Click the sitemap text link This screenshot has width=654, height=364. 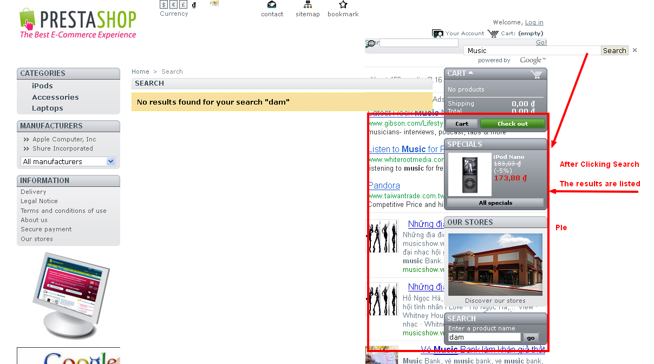point(308,14)
